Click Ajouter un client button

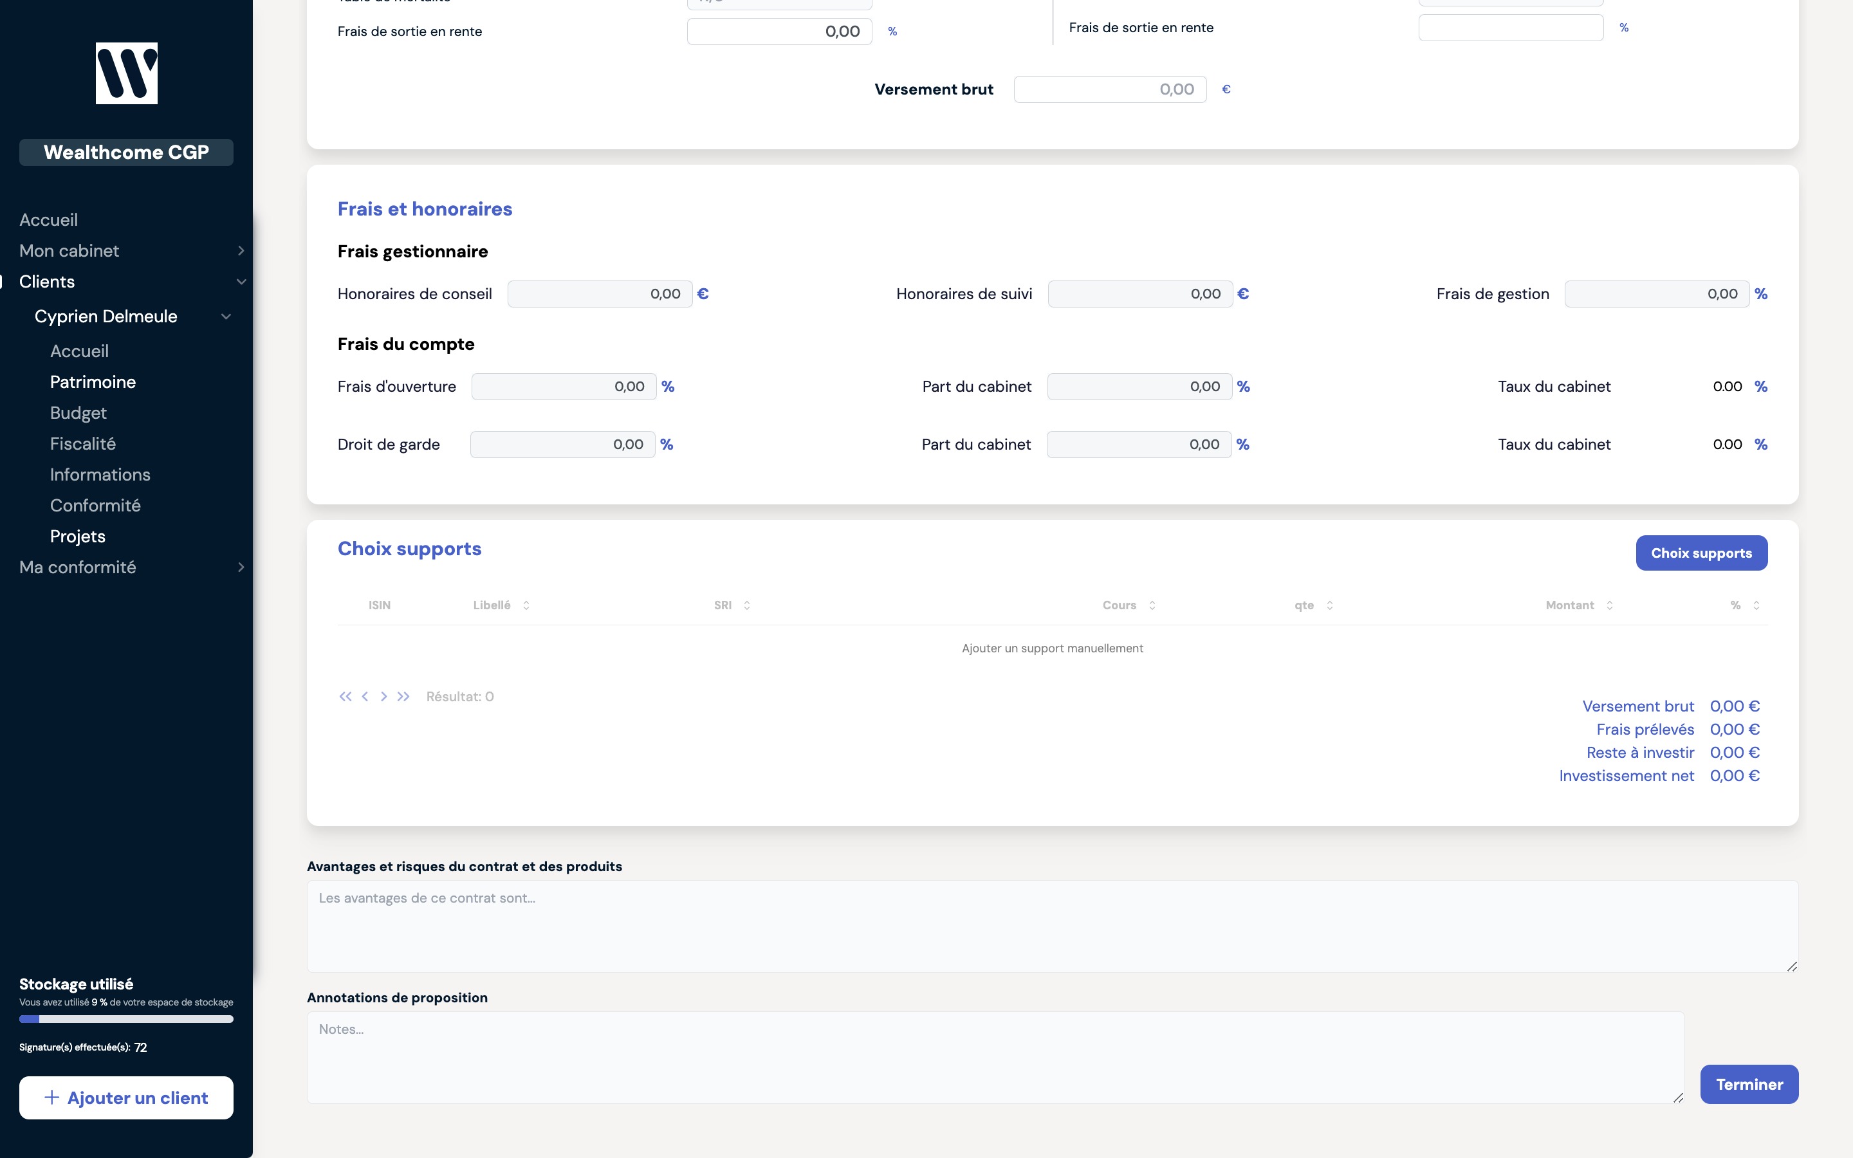pos(126,1098)
